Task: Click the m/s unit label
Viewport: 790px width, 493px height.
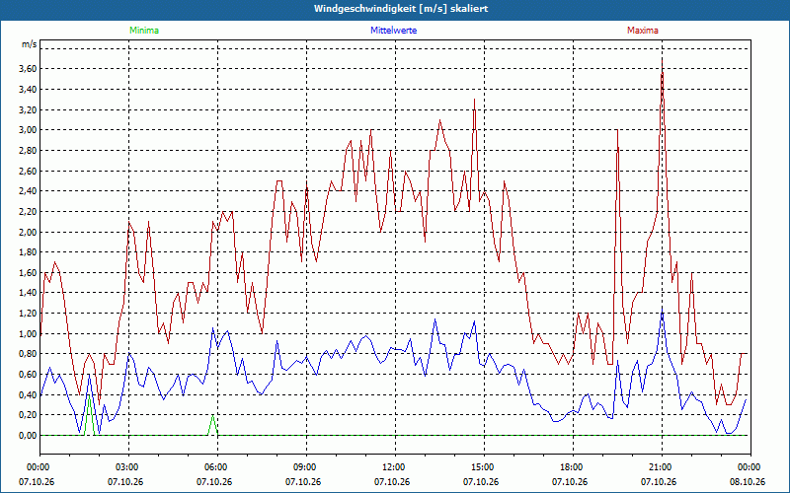Action: pos(29,44)
